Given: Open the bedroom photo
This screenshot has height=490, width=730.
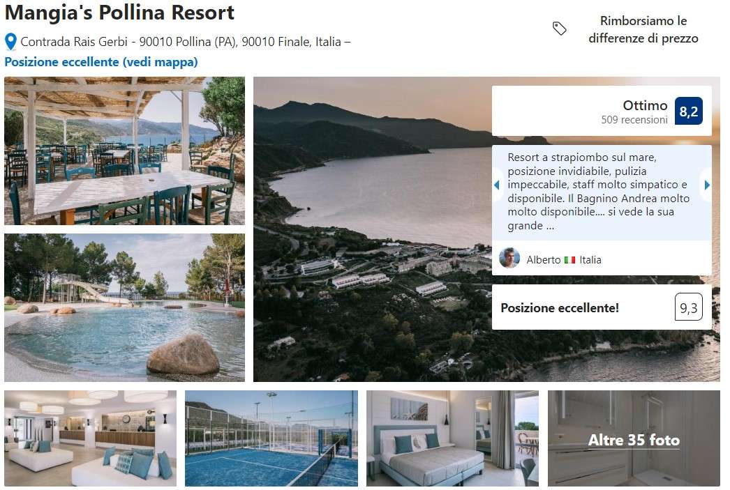Looking at the screenshot, I should 452,438.
